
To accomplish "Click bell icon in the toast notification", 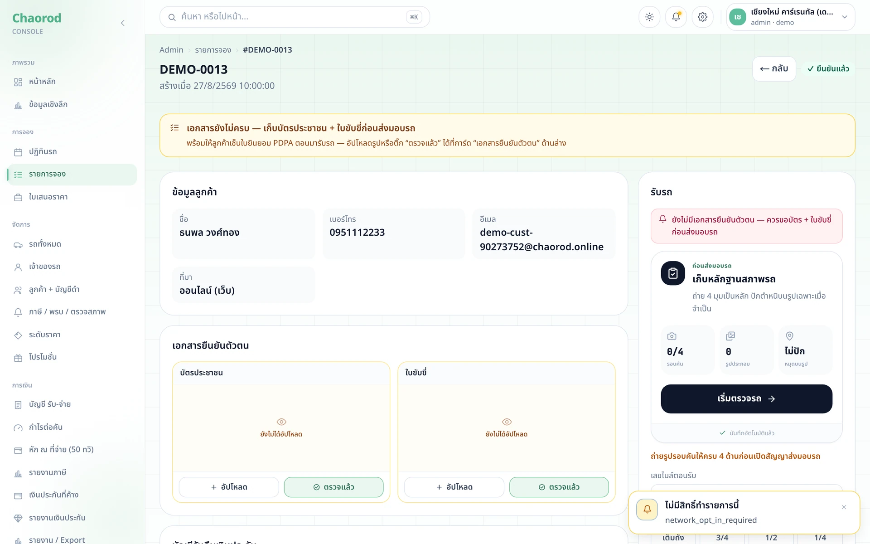I will [647, 509].
